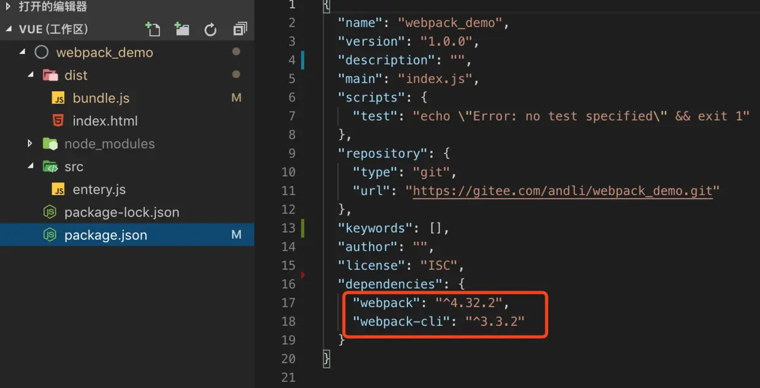Expand the 打开的编辑器 section
760x388 pixels.
[x=8, y=7]
